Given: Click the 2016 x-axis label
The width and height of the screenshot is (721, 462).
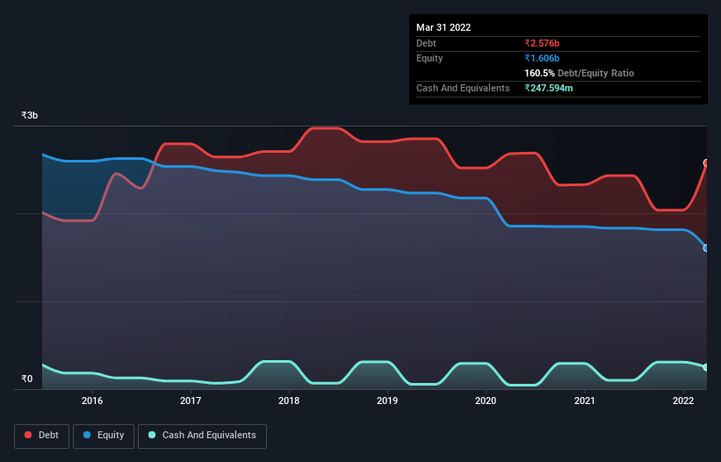Looking at the screenshot, I should click(x=92, y=401).
